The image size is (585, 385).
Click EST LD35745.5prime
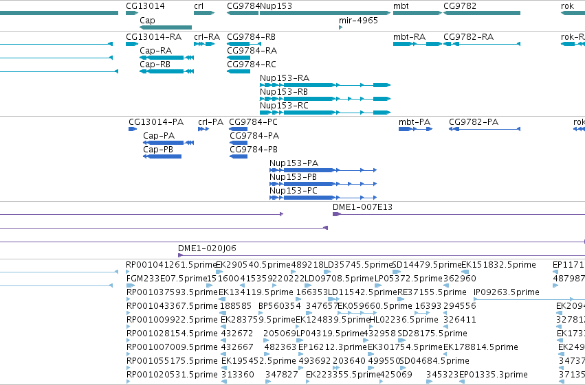tap(358, 265)
